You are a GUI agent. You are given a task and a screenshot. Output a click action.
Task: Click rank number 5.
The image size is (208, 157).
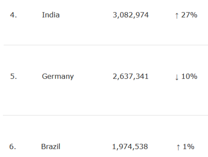pos(14,76)
